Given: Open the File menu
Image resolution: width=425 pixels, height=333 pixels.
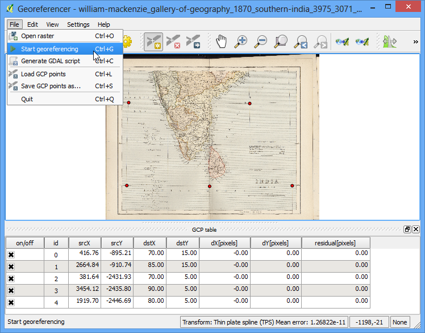Looking at the screenshot, I should tap(14, 24).
